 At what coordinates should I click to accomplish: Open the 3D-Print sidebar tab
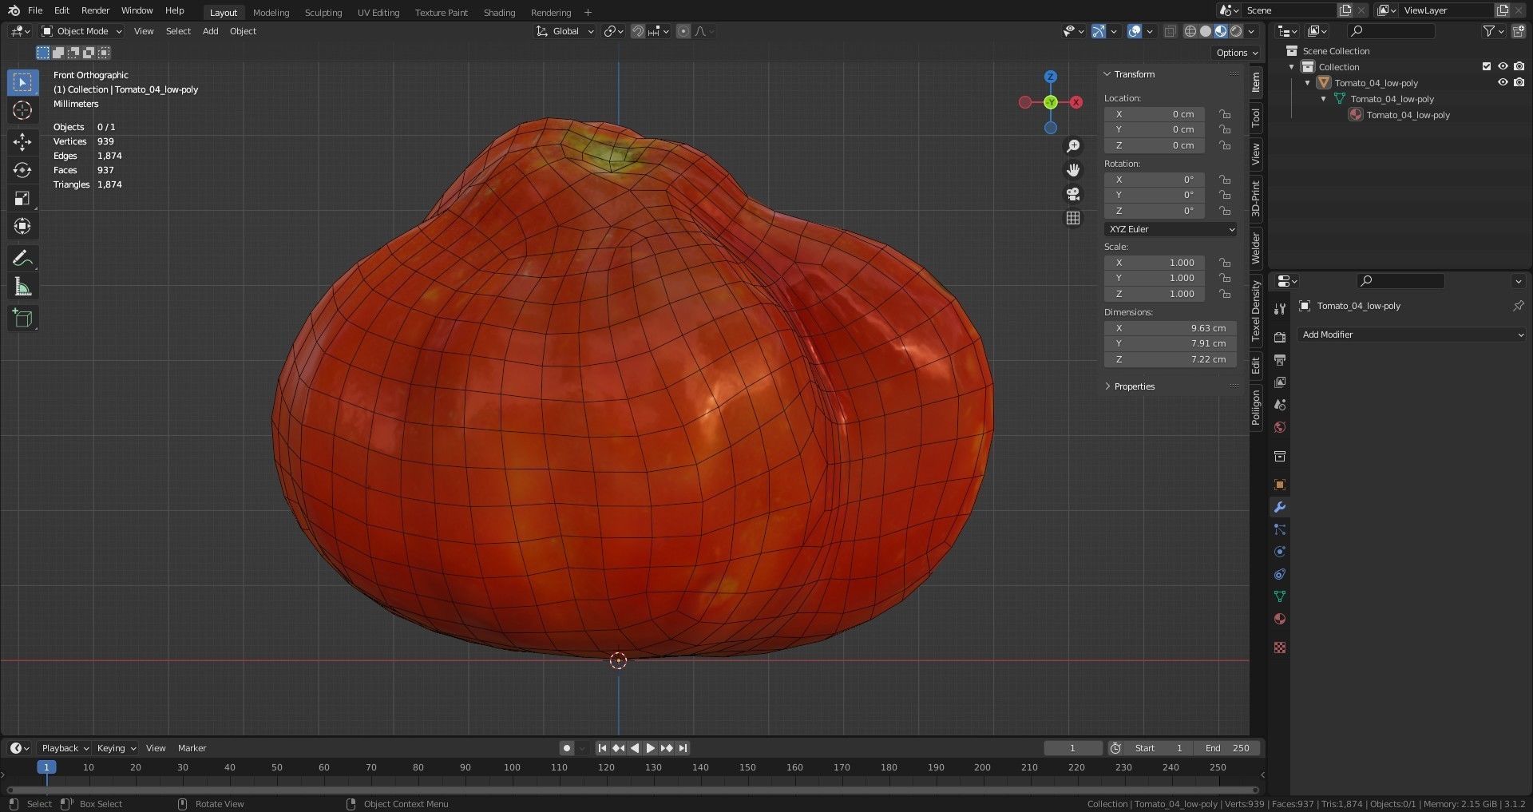[x=1256, y=199]
